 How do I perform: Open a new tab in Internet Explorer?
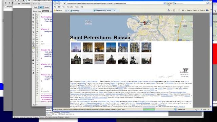coord(118,11)
